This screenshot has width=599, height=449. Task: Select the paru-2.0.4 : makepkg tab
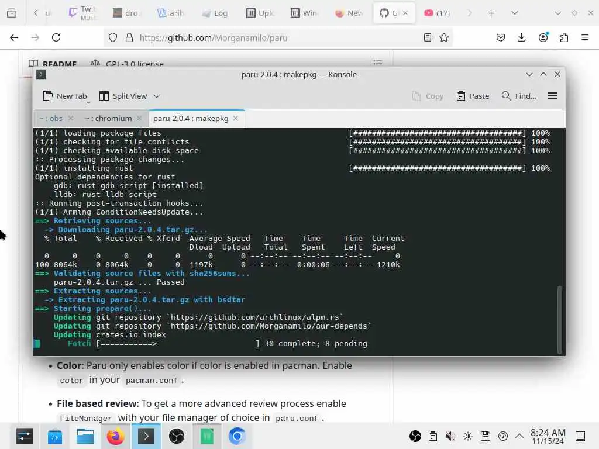point(191,118)
